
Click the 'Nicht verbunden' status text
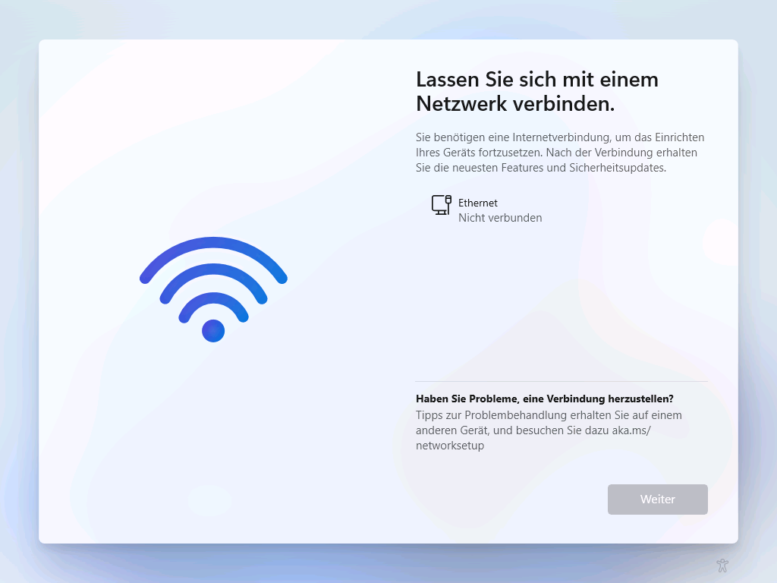(x=500, y=218)
